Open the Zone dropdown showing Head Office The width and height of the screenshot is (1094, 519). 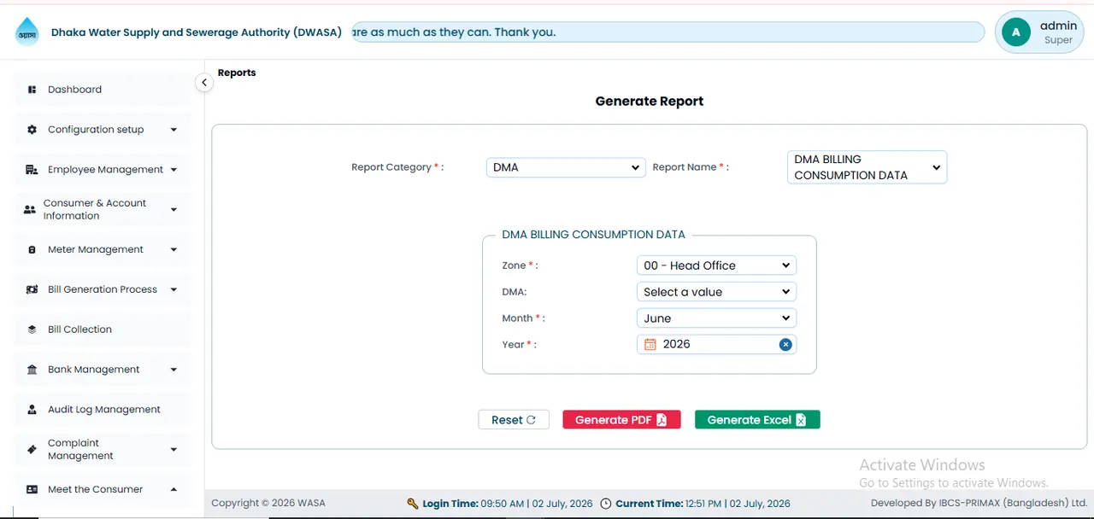[x=716, y=265]
